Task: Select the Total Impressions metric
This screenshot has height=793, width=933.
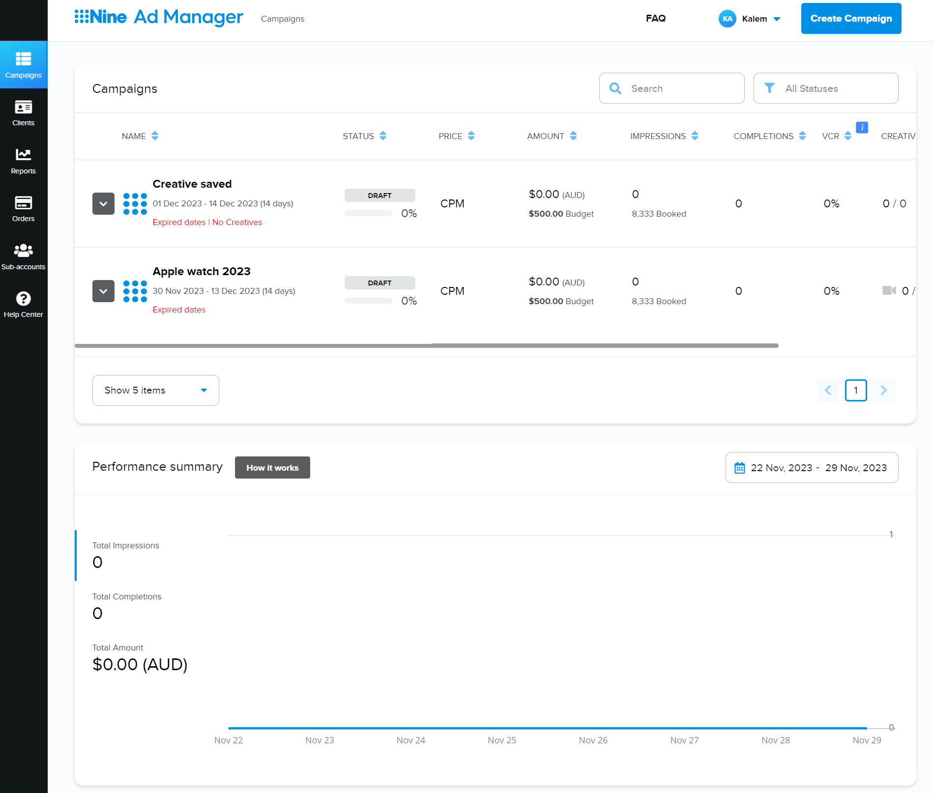Action: pos(126,555)
